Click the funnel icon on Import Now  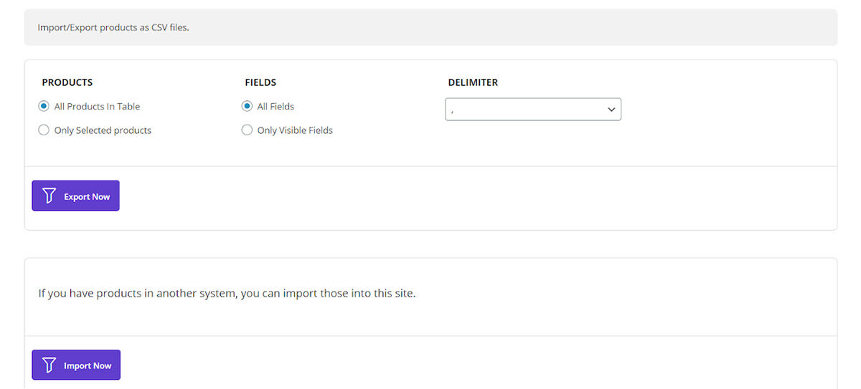[49, 365]
